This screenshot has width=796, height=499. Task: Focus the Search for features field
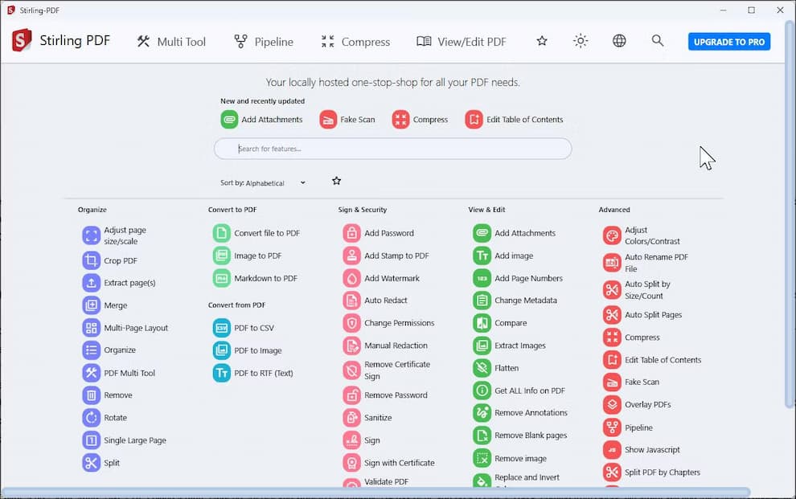click(393, 149)
